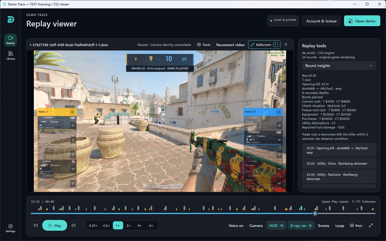
Task: Turn off X-ray: on · X
Action: (x=301, y=226)
